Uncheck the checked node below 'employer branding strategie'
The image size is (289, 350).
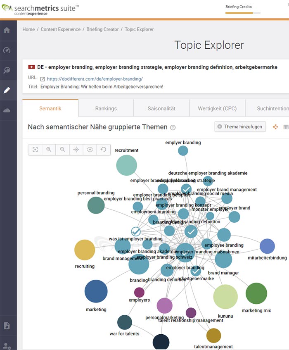(x=187, y=189)
